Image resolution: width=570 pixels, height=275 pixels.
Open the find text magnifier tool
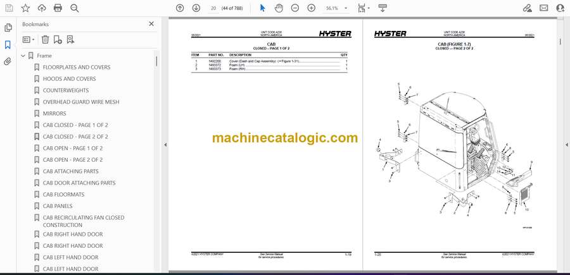tap(75, 8)
